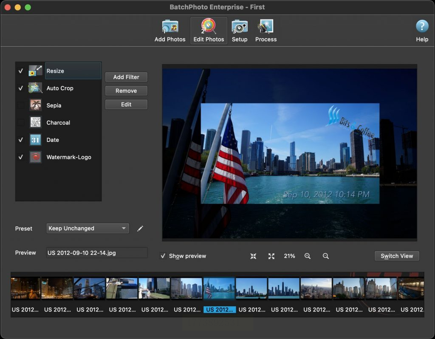Image resolution: width=435 pixels, height=339 pixels.
Task: Select the Watermark-Logo filter item
Action: 69,157
